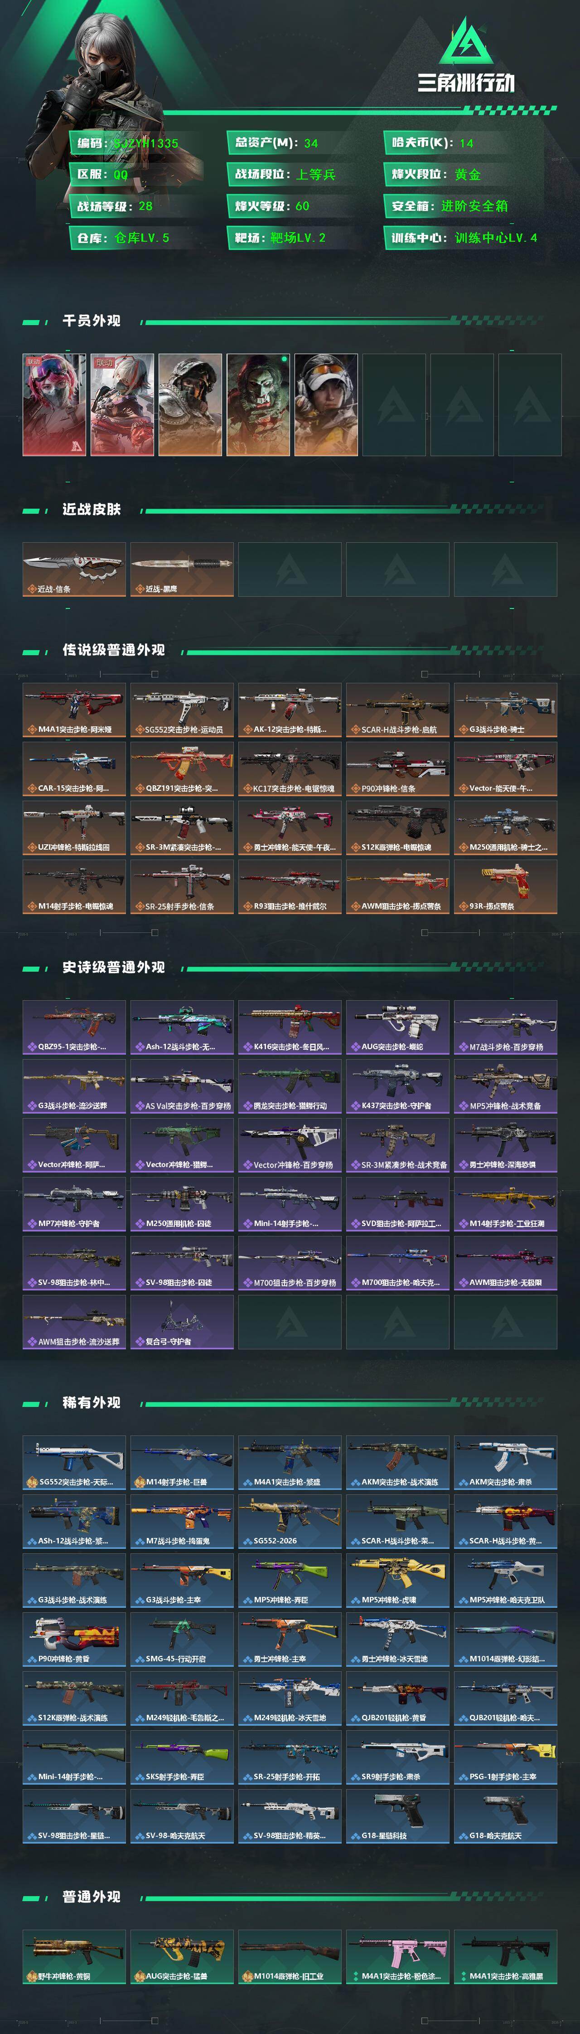The width and height of the screenshot is (580, 2034).
Task: Select the SG552-2026 rare skin
Action: 290,1522
